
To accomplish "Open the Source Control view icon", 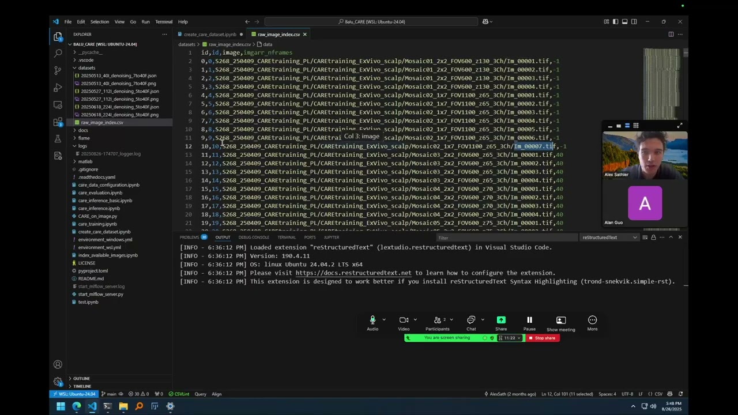I will coord(58,70).
